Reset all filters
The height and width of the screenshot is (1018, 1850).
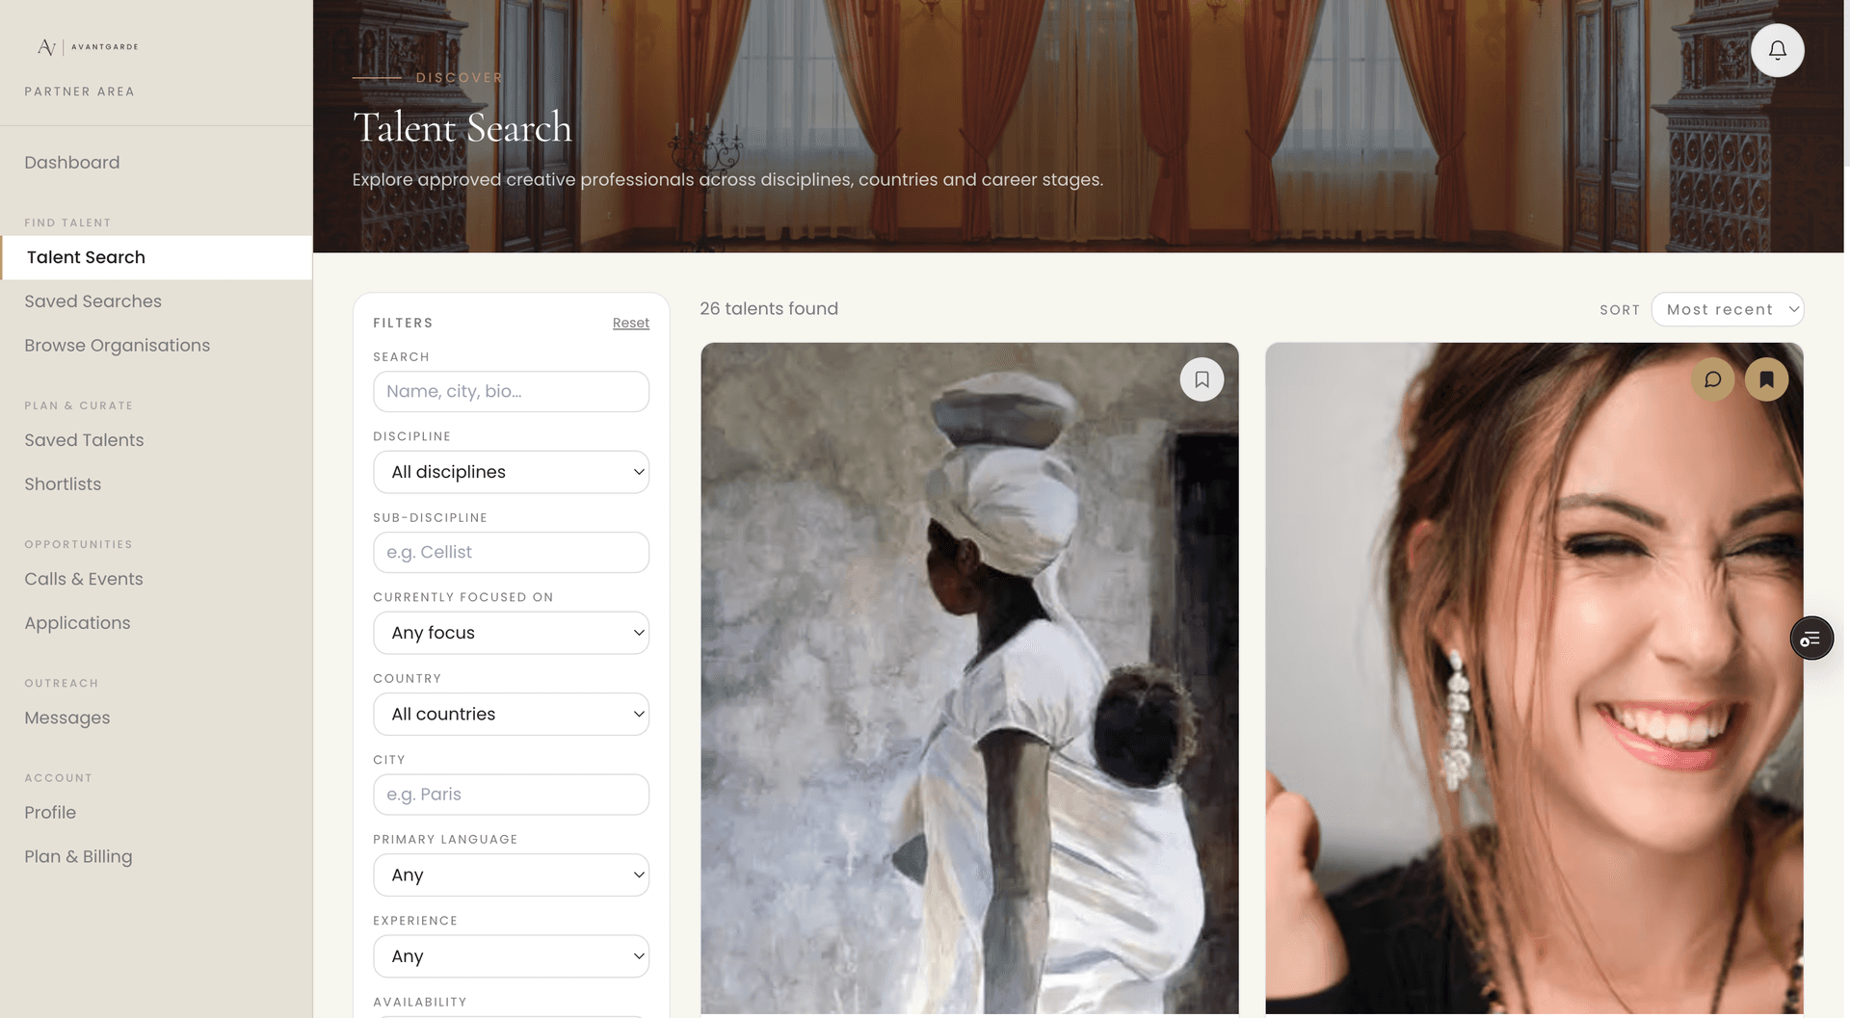(631, 323)
